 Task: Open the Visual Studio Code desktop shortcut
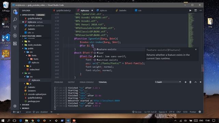(6, 40)
